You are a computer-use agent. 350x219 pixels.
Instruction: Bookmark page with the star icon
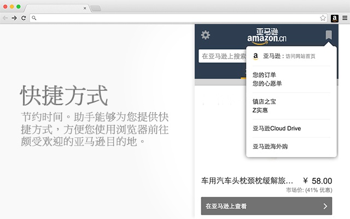pos(323,18)
